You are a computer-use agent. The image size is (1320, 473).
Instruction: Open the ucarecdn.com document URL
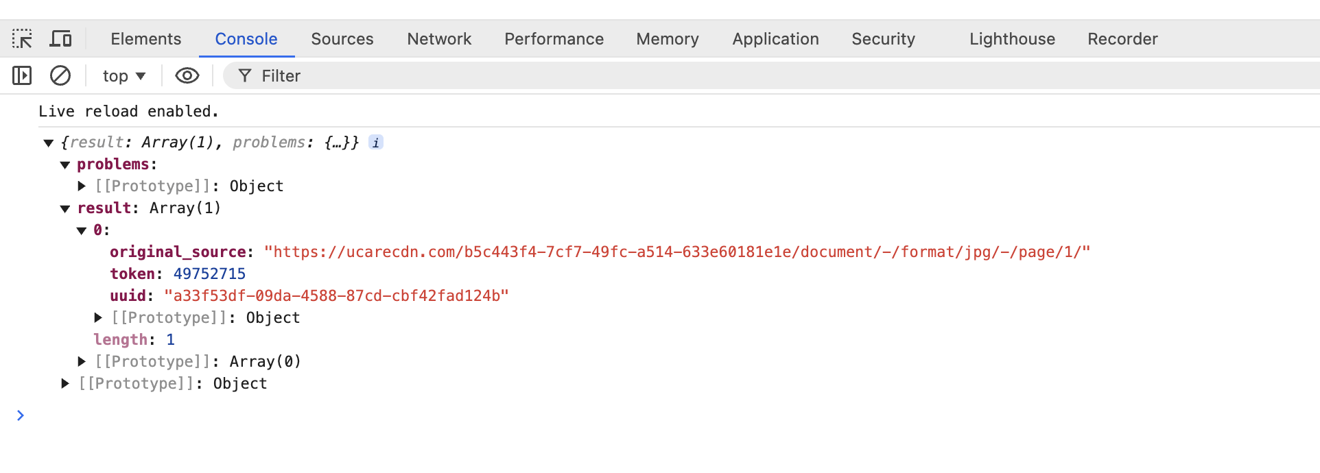tap(678, 252)
